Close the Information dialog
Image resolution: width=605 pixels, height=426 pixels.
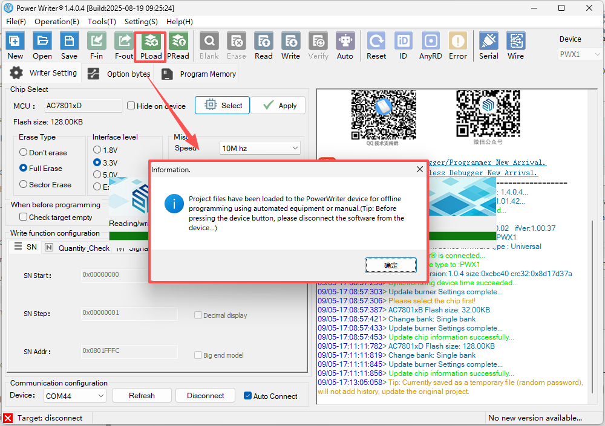[420, 169]
